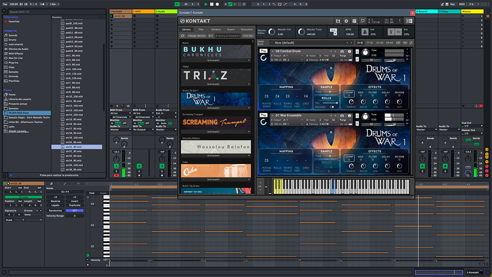Click the Reverse button in Notes panel
492x277 pixels.
[55, 201]
